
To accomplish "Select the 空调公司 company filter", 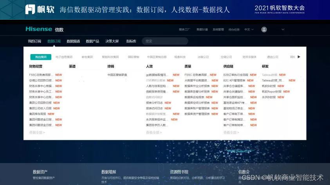I will [226, 57].
